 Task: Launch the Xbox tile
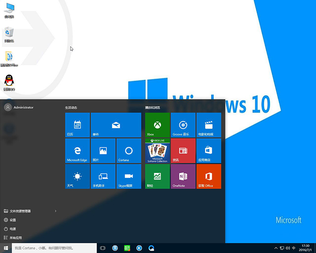[158, 125]
